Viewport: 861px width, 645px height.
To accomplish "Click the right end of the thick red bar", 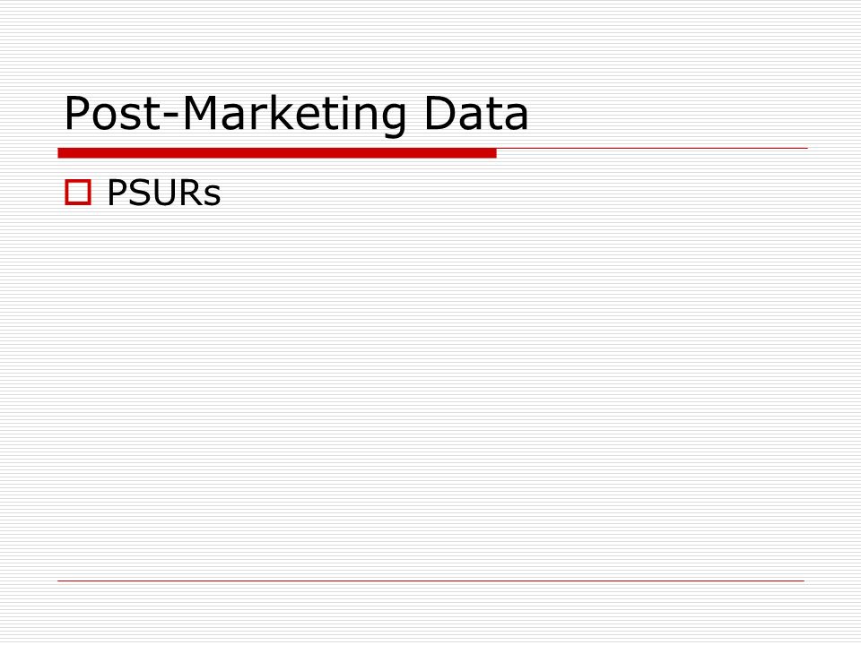I will coord(493,153).
